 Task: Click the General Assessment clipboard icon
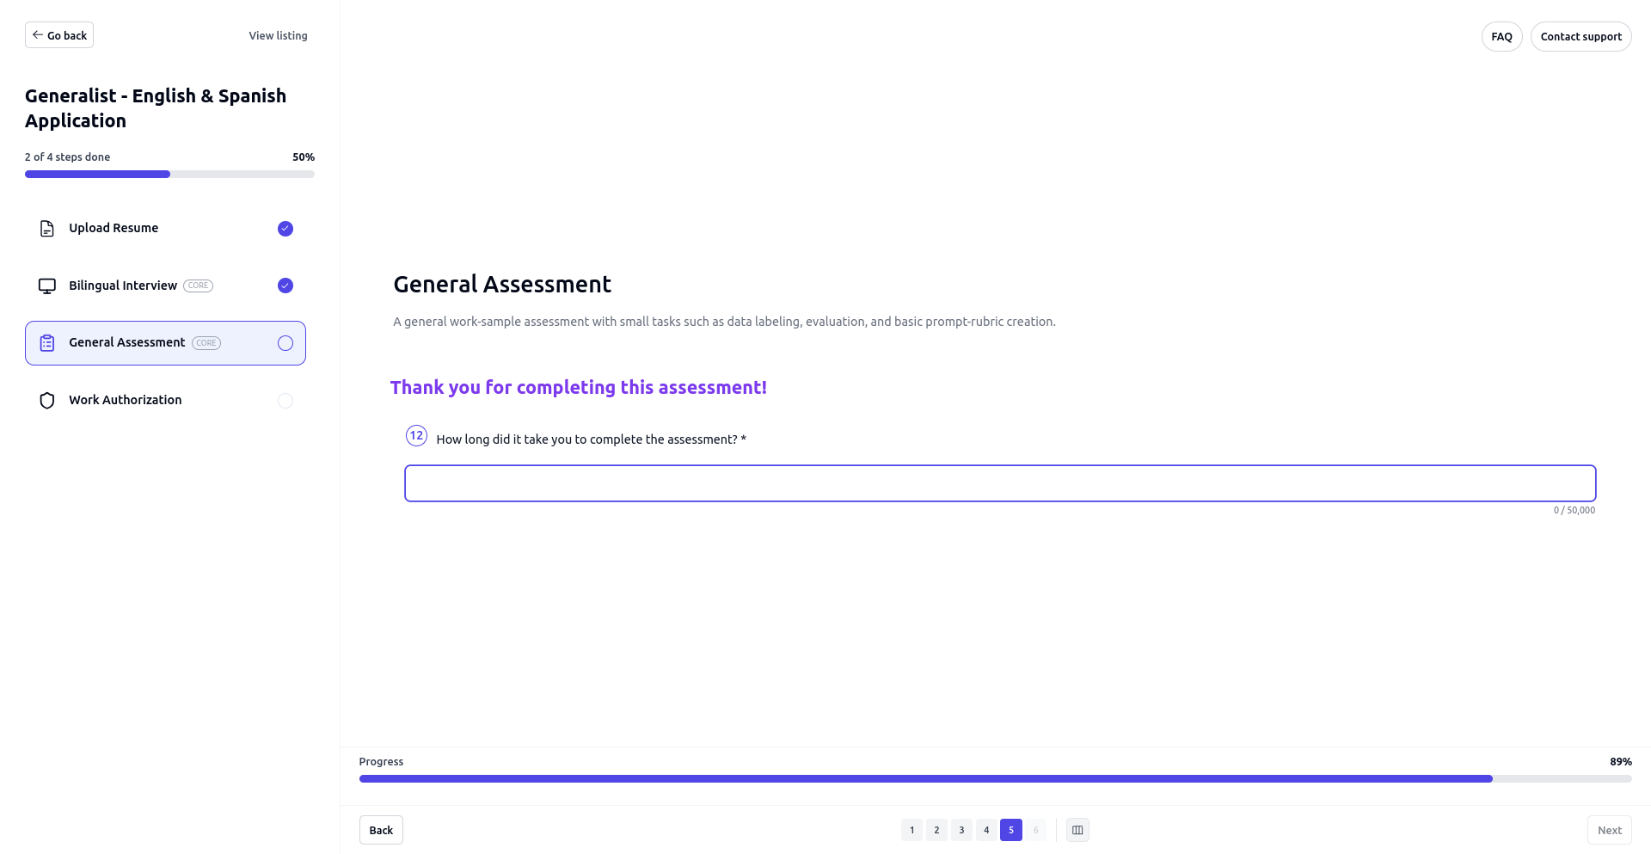47,343
